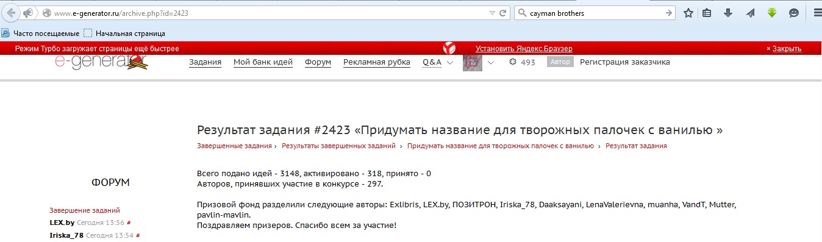Click Результаты завершенных заданий breadcrumb
822x242 pixels.
(x=338, y=146)
